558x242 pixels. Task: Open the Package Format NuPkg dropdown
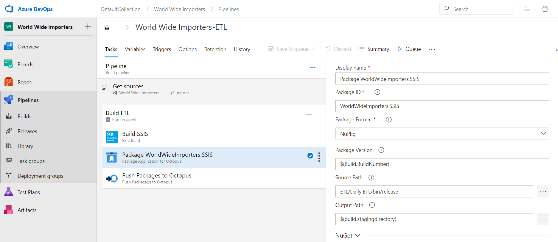coord(442,134)
